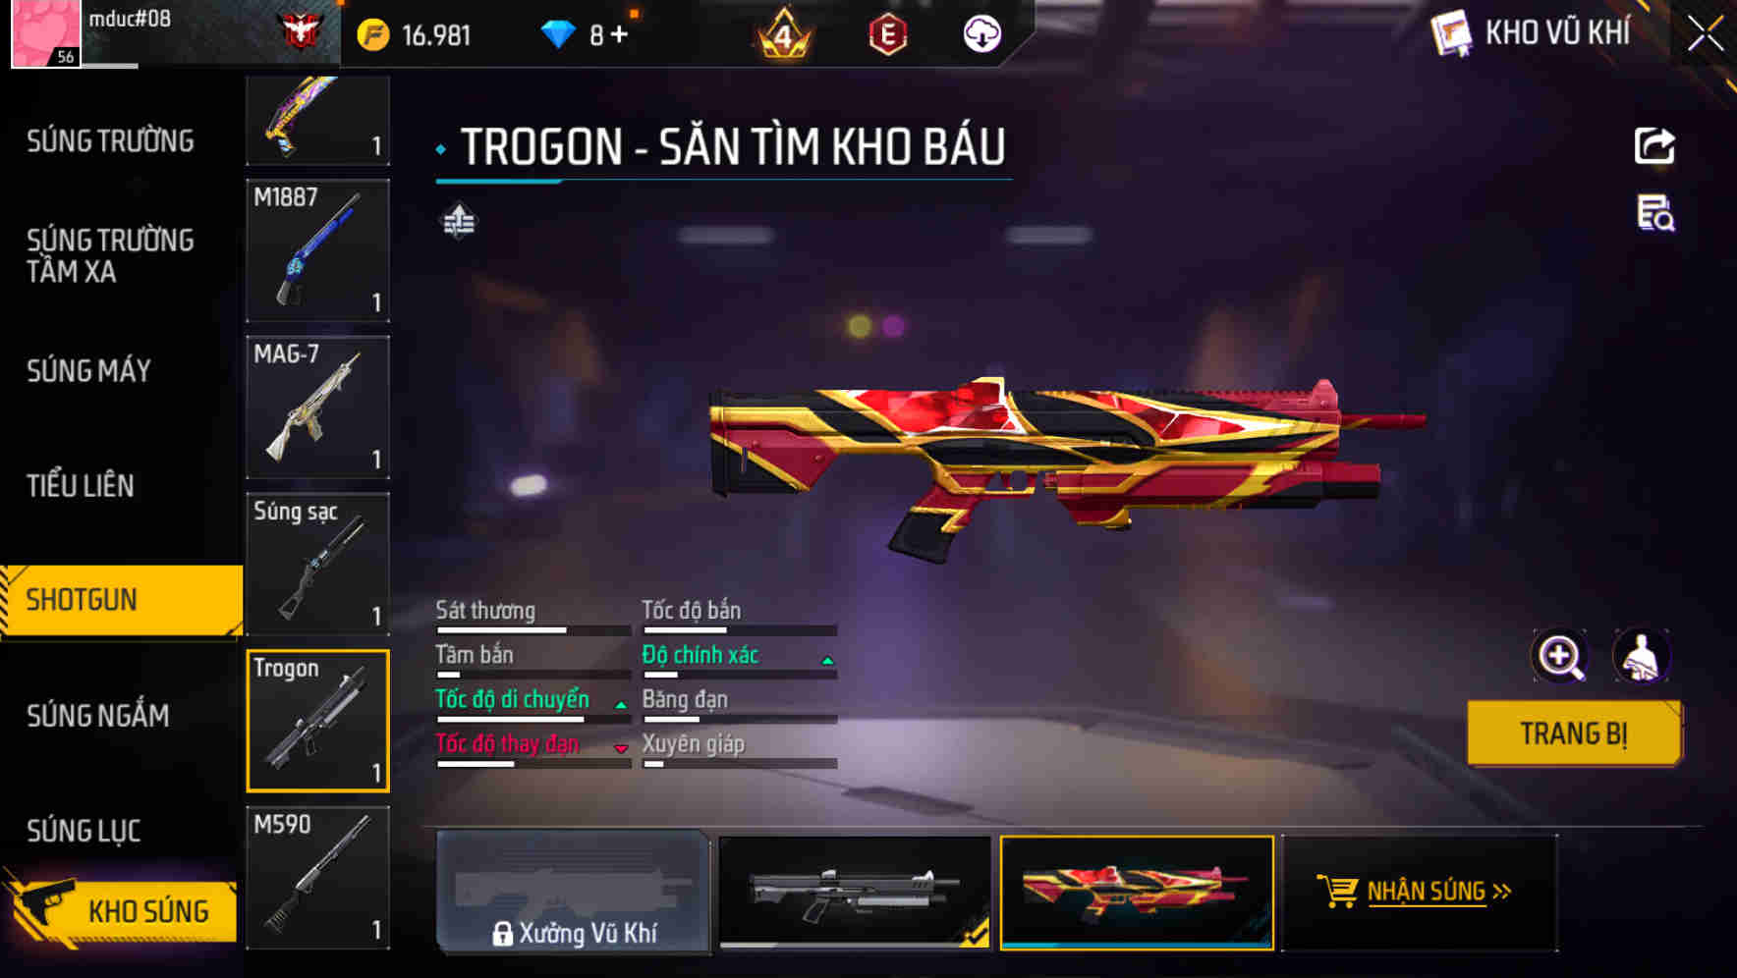The width and height of the screenshot is (1737, 978).
Task: Click the gold rank crown icon
Action: [784, 34]
